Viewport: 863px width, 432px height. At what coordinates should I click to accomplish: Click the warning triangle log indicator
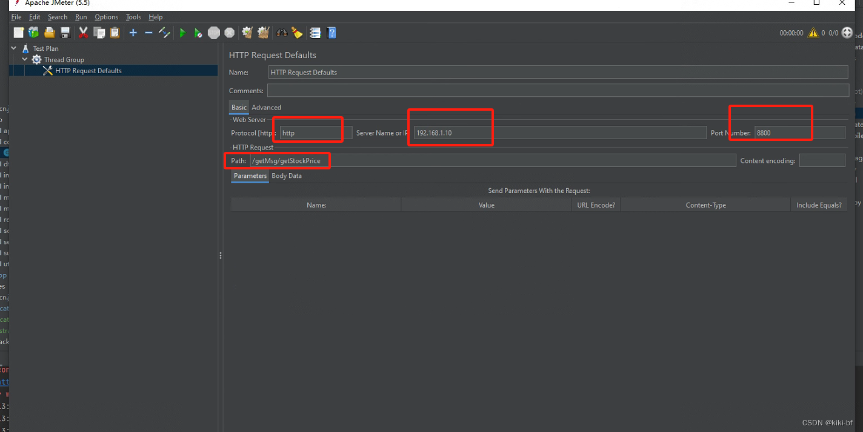[x=813, y=33]
